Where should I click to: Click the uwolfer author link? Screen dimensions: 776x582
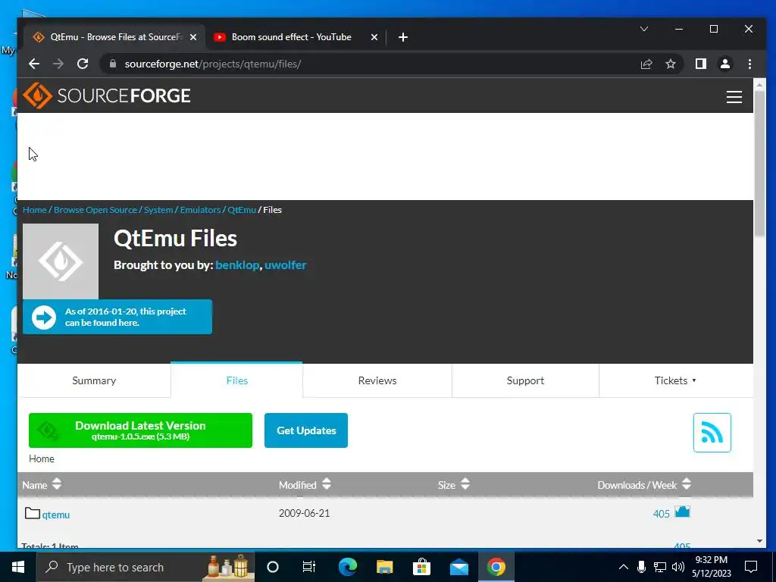pos(286,264)
